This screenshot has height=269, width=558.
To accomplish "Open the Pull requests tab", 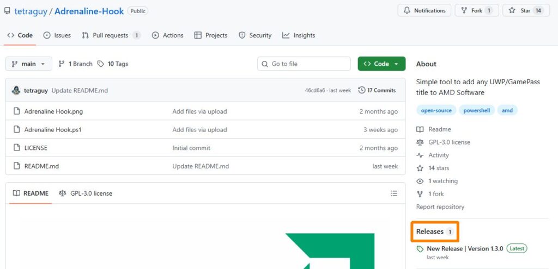I will [x=111, y=35].
